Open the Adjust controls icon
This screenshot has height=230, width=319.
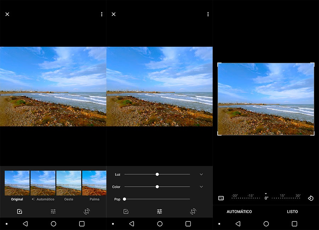coord(53,211)
